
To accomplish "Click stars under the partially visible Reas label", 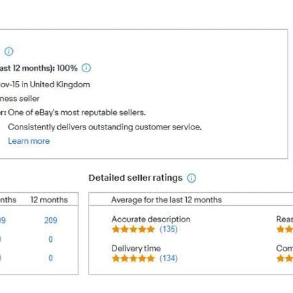I will tap(285, 229).
